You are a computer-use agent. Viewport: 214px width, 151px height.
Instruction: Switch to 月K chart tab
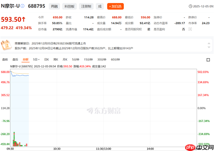pos(65,60)
